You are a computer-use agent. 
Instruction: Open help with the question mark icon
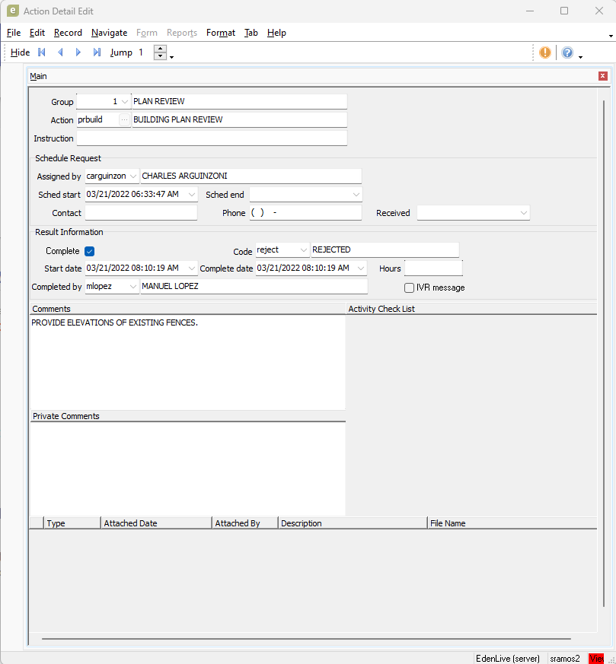click(x=567, y=52)
